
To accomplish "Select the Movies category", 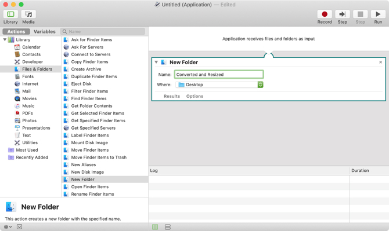I will (29, 98).
